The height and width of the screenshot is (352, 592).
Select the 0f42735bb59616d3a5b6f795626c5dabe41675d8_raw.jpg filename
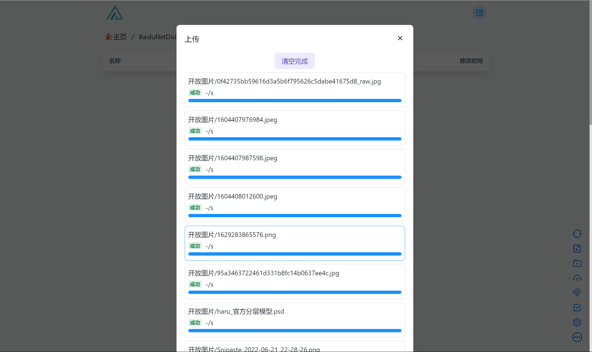(284, 81)
